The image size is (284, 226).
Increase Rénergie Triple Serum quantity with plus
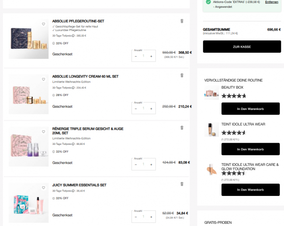click(151, 164)
